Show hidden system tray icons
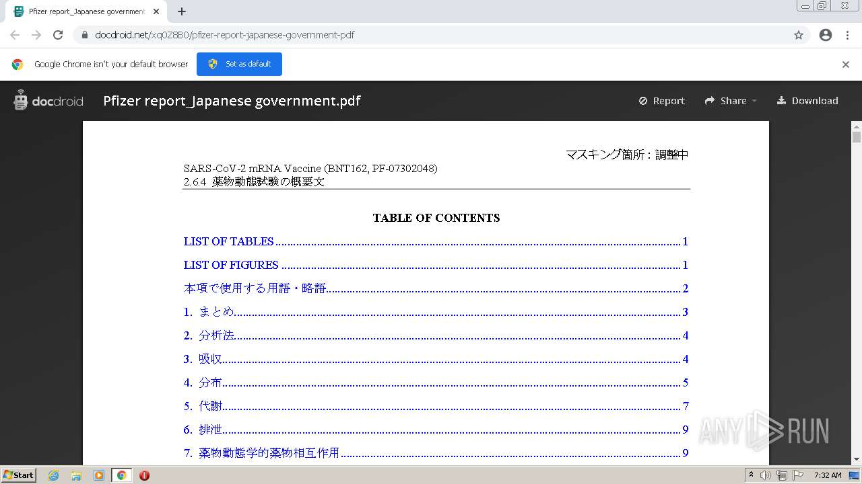The height and width of the screenshot is (484, 862). pos(751,475)
